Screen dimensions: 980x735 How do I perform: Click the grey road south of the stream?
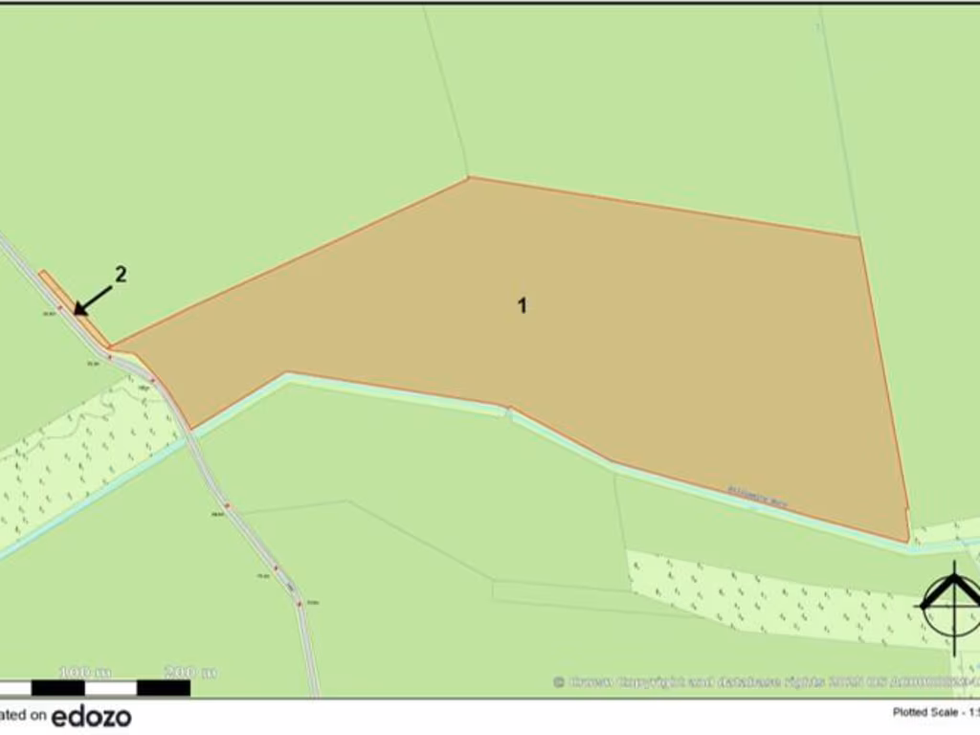coord(251,536)
